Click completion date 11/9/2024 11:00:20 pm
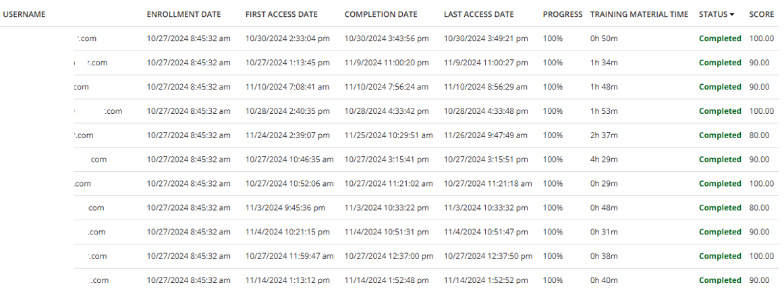This screenshot has width=784, height=291. (x=386, y=63)
